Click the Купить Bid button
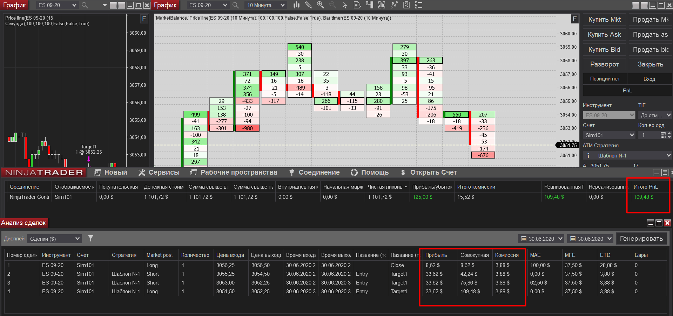The width and height of the screenshot is (673, 316). pos(604,50)
